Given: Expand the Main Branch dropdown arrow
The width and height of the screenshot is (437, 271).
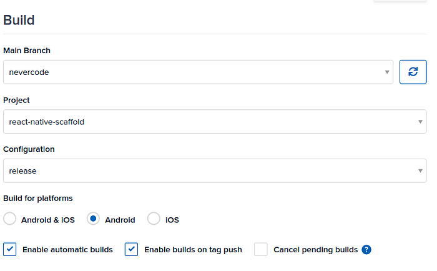Looking at the screenshot, I should coord(387,72).
